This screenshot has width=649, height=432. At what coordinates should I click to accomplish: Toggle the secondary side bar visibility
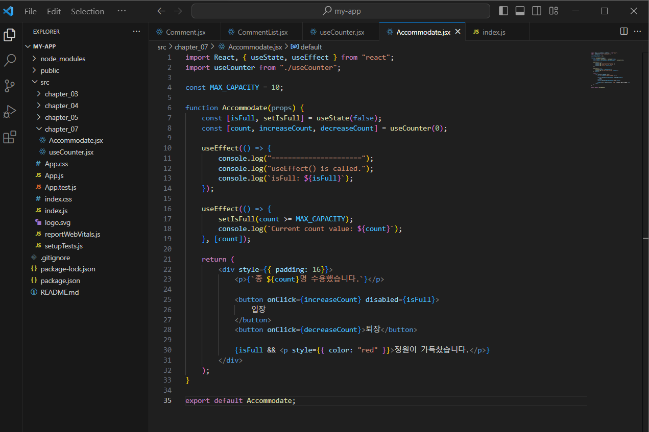[537, 11]
